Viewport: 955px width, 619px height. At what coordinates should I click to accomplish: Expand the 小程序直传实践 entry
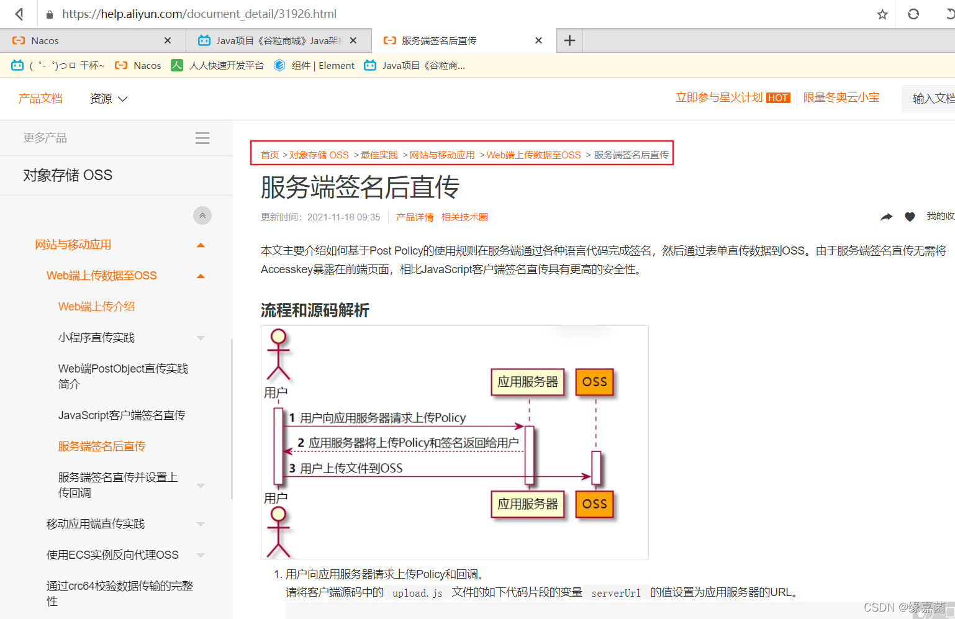tap(201, 337)
